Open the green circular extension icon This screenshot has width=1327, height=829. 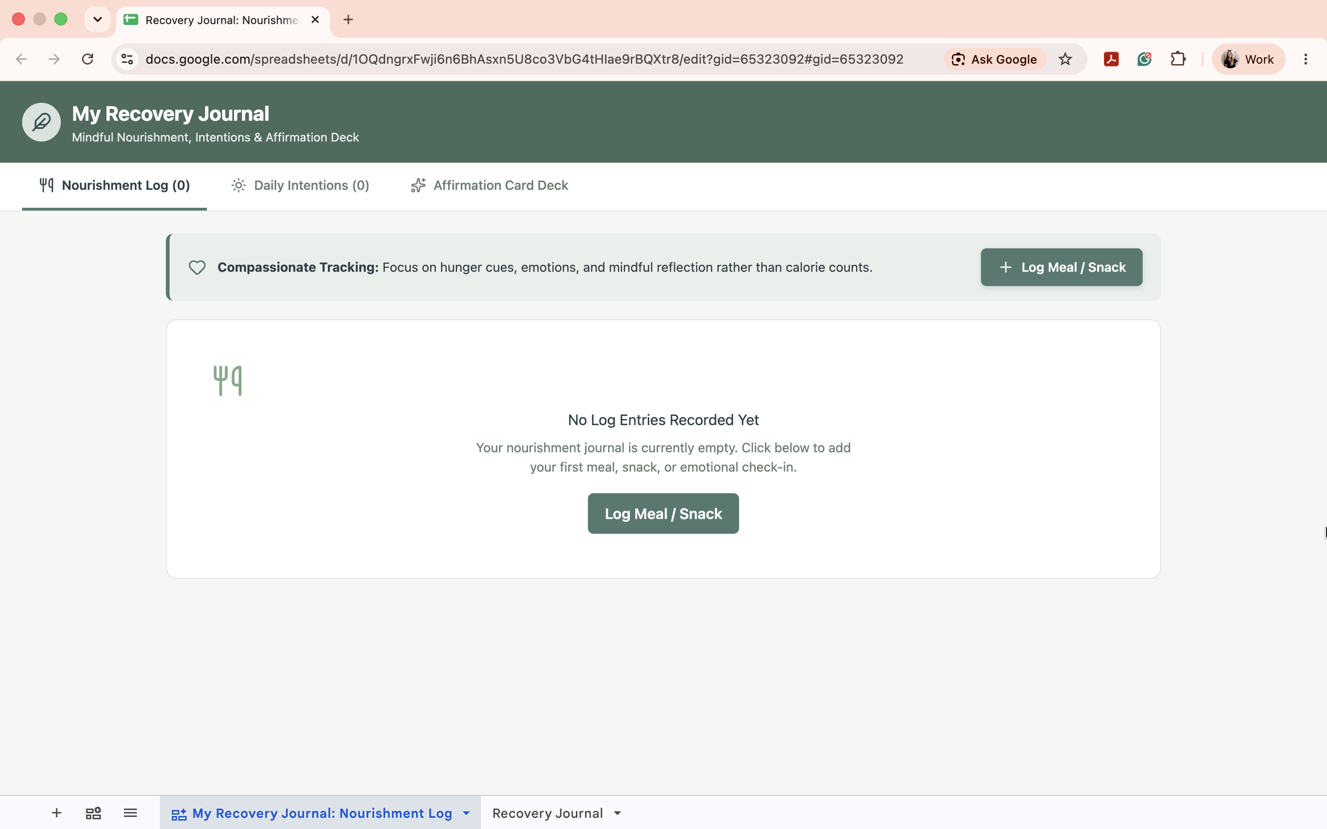[1144, 59]
